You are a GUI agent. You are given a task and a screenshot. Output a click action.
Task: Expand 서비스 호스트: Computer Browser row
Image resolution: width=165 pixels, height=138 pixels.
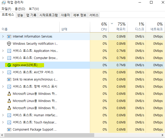[3, 58]
